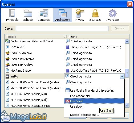Click the Thunderbird window icon in dropdown
The width and height of the screenshot is (134, 123).
(x=68, y=91)
